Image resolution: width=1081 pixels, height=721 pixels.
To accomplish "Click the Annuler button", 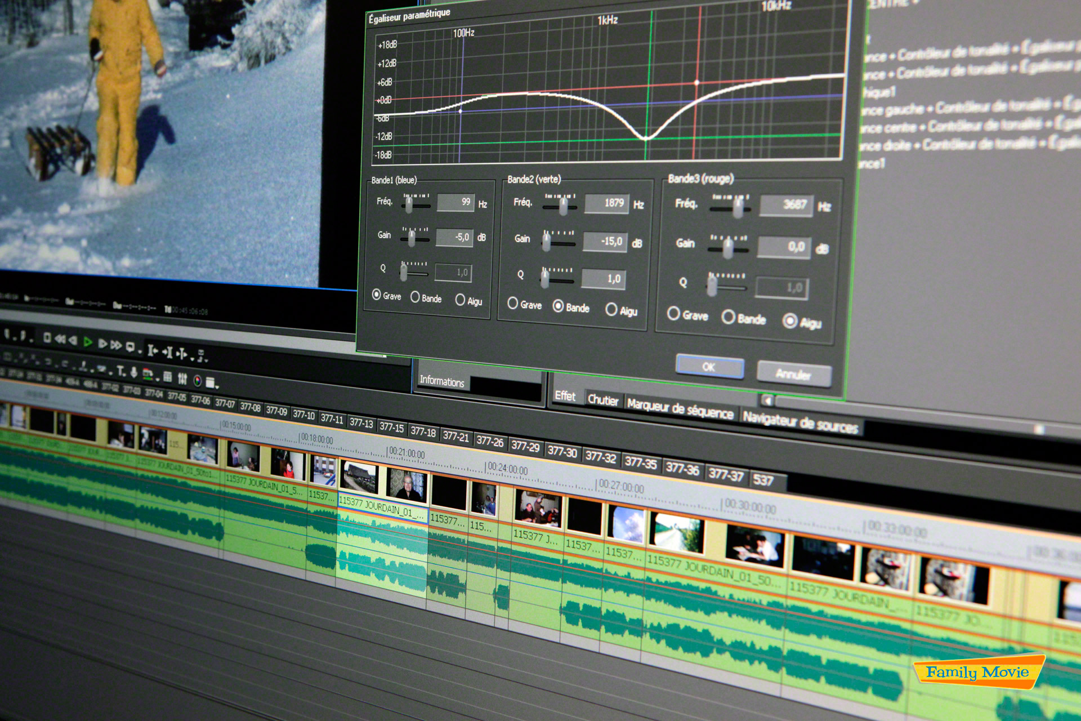I will pyautogui.click(x=794, y=374).
